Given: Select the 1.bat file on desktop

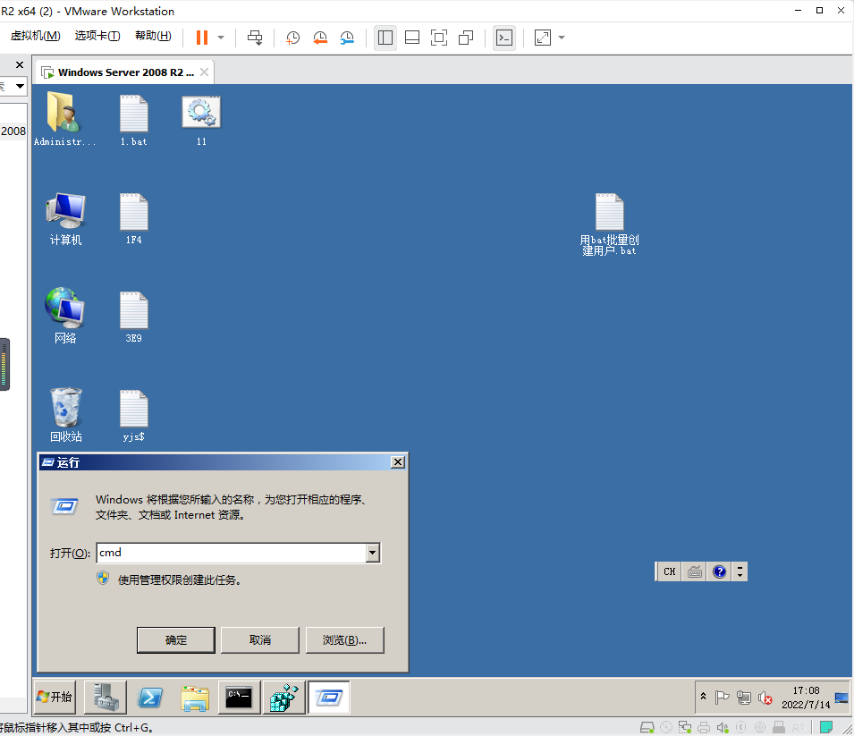Looking at the screenshot, I should tap(133, 120).
